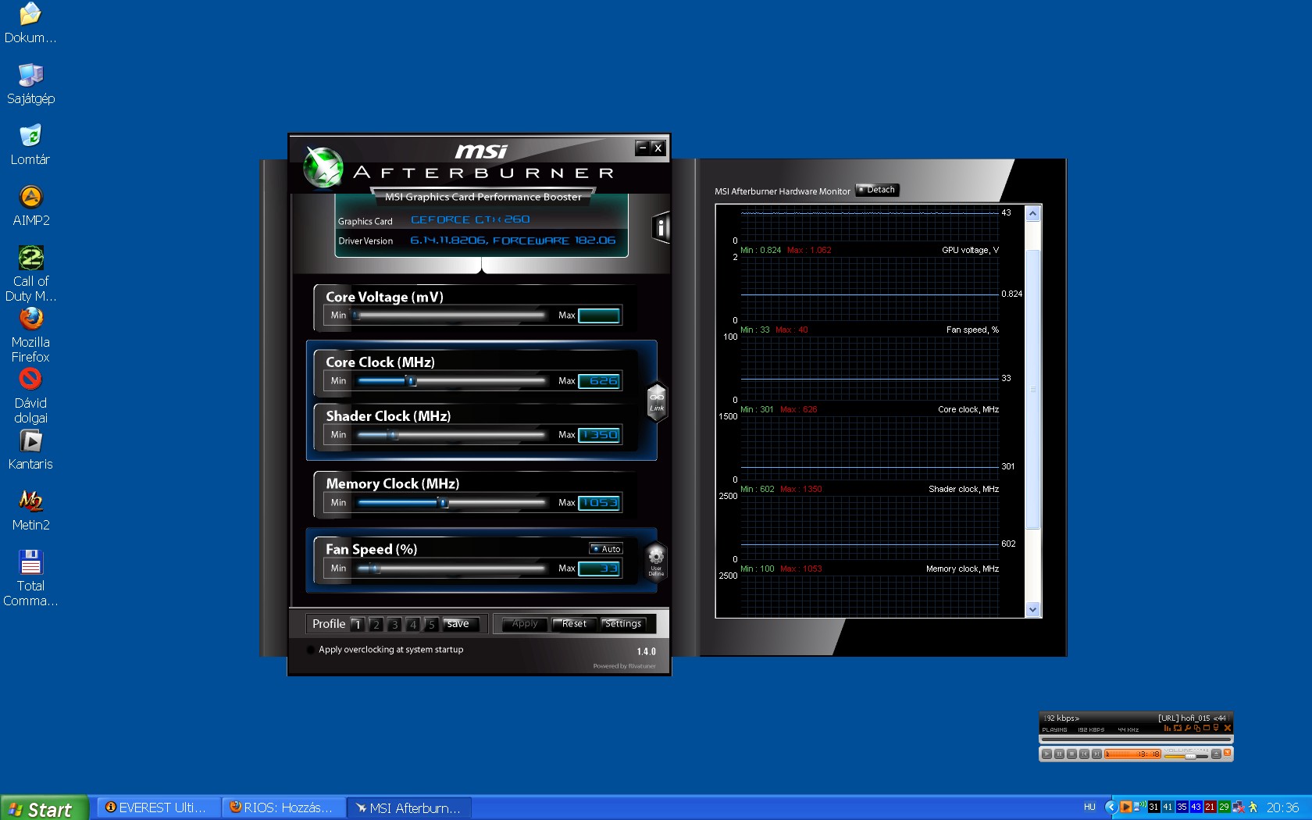
Task: Open AIMP settings wrench icon
Action: pos(1188,728)
